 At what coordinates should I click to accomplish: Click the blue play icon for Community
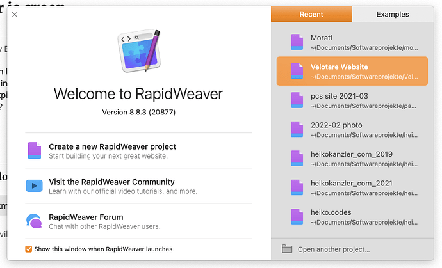point(34,185)
